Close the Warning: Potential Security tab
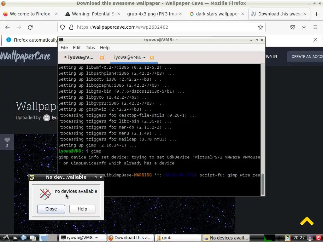323x242 pixels. click(119, 14)
